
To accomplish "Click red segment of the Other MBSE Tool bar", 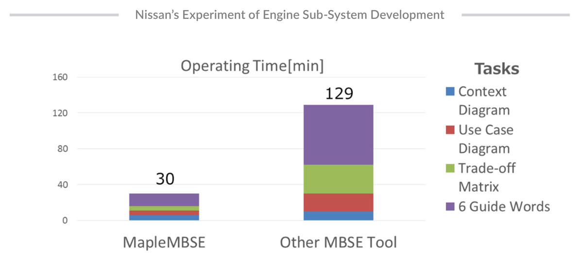I will (339, 202).
